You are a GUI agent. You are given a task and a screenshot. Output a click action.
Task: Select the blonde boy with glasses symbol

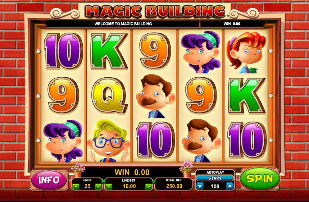[x=109, y=141]
